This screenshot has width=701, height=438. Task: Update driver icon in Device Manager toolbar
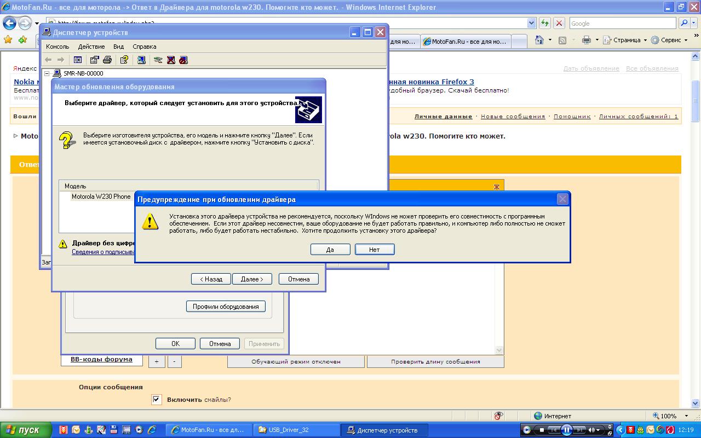tap(158, 60)
